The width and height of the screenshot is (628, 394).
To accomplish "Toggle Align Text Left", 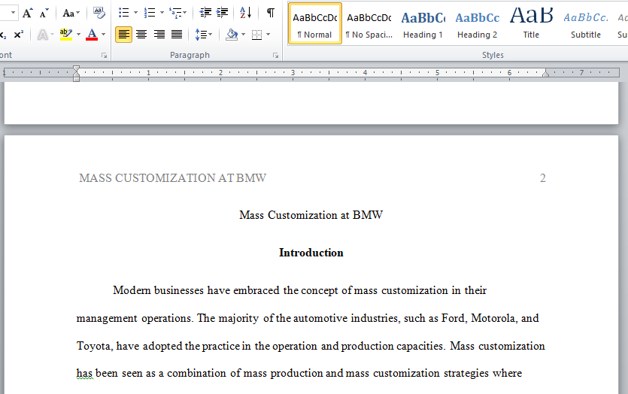I will (124, 35).
